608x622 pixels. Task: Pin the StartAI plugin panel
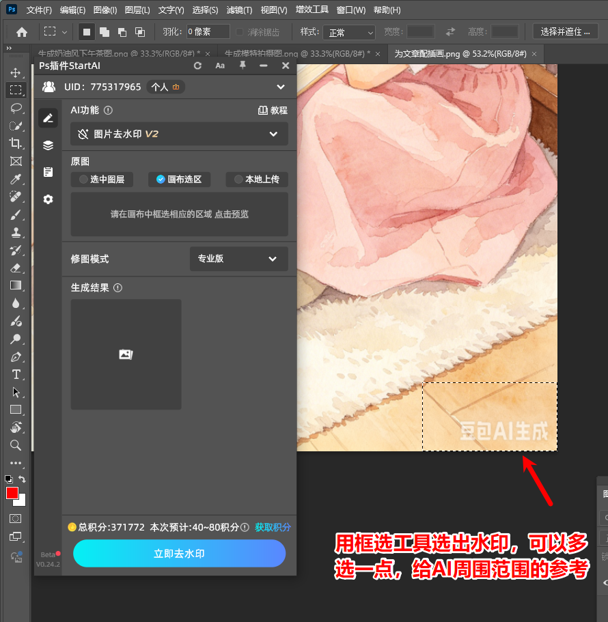pyautogui.click(x=243, y=66)
